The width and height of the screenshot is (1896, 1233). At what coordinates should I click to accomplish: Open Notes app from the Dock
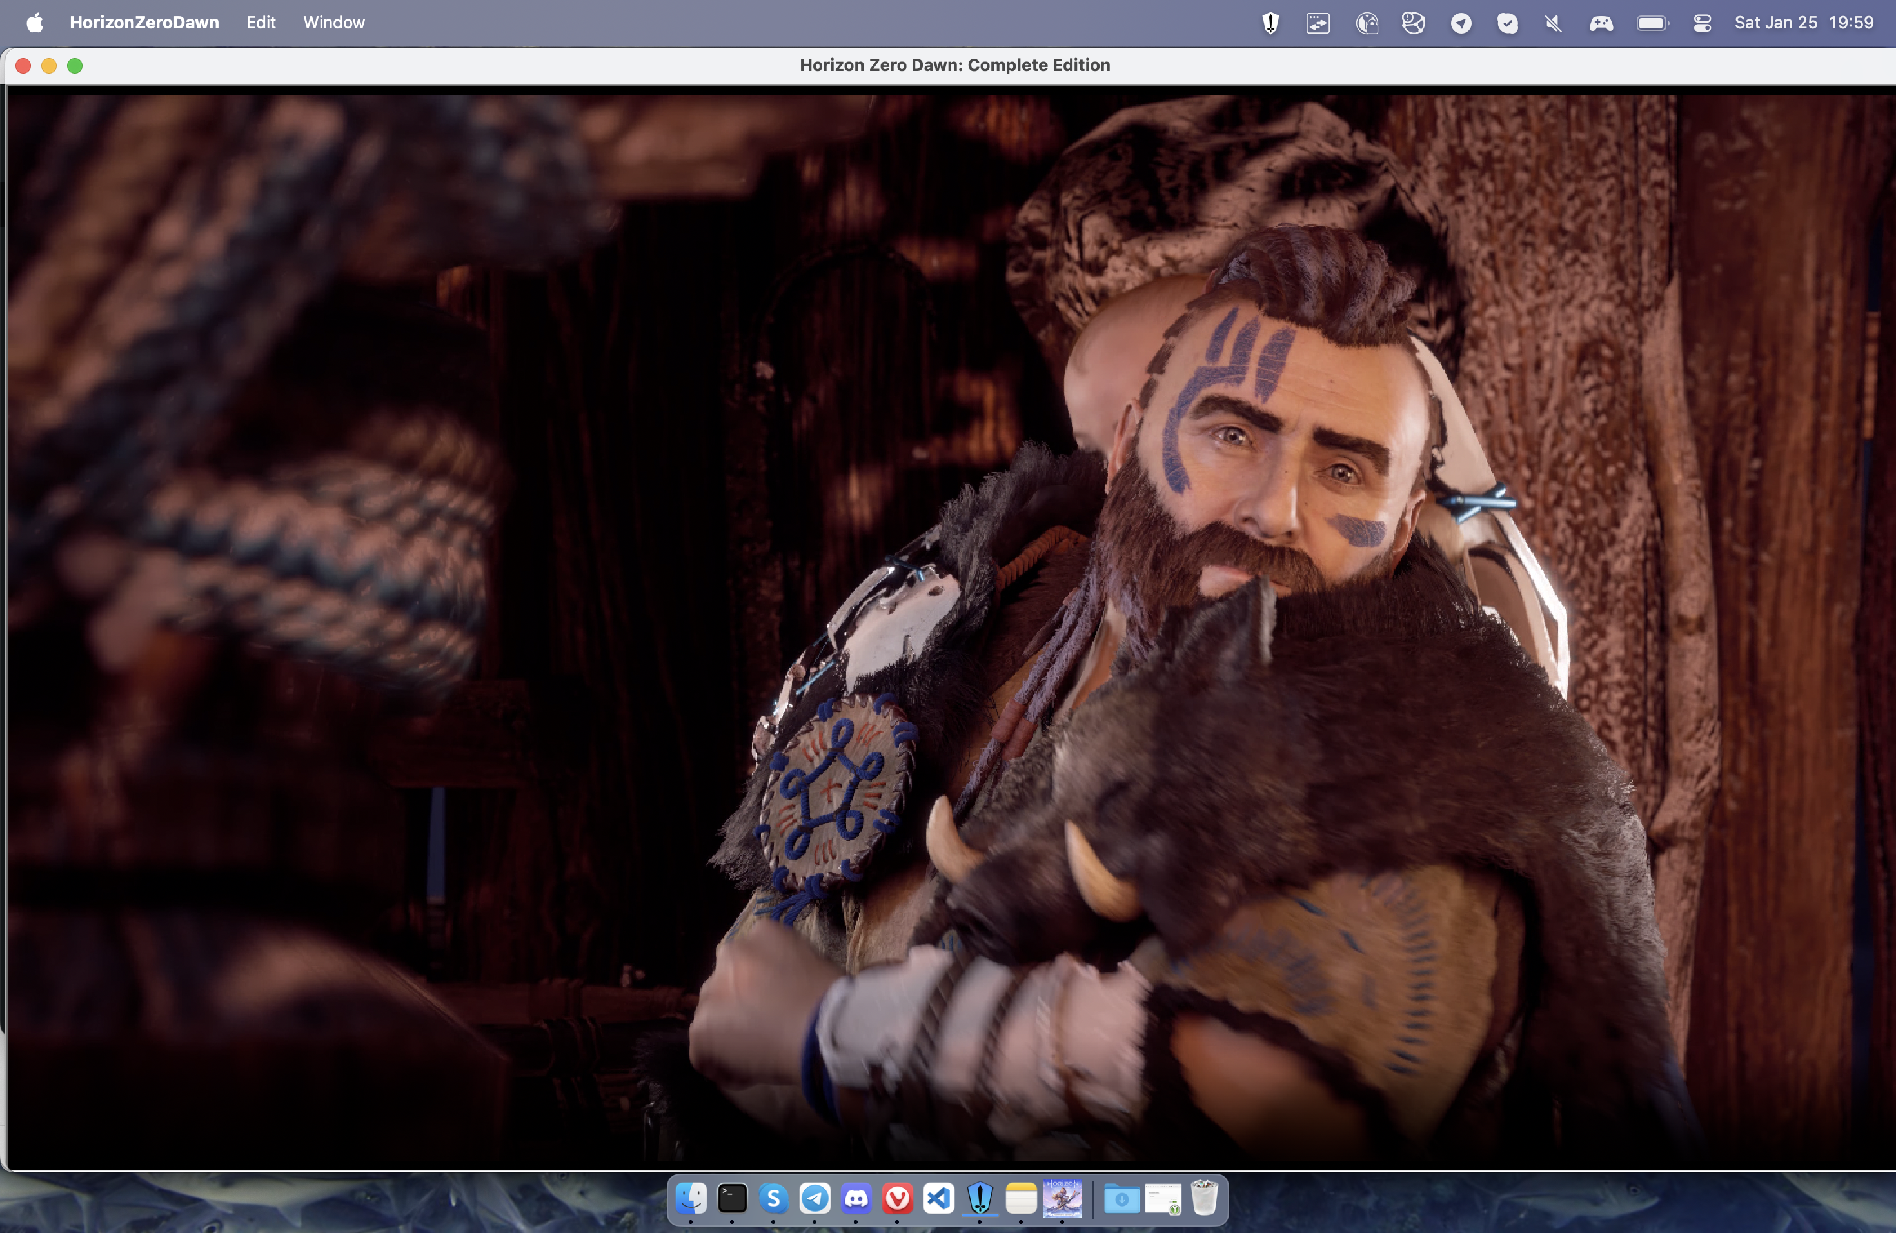tap(1022, 1198)
